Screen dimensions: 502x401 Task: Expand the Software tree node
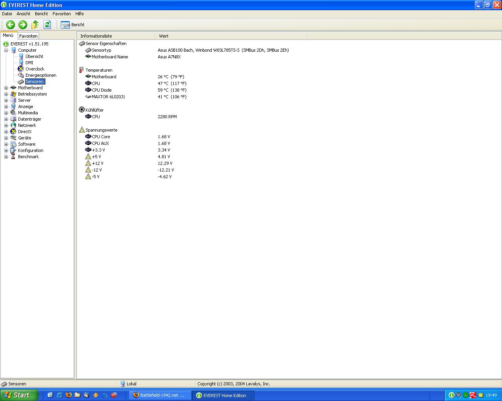(6, 144)
